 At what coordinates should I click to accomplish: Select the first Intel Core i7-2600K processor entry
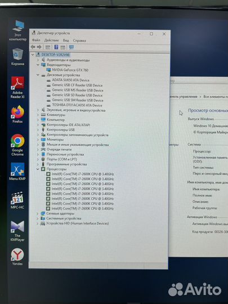83,174
